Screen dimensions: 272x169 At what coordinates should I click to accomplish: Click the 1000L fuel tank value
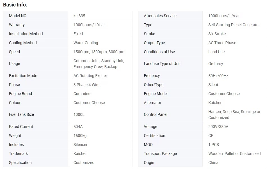[x=79, y=114]
